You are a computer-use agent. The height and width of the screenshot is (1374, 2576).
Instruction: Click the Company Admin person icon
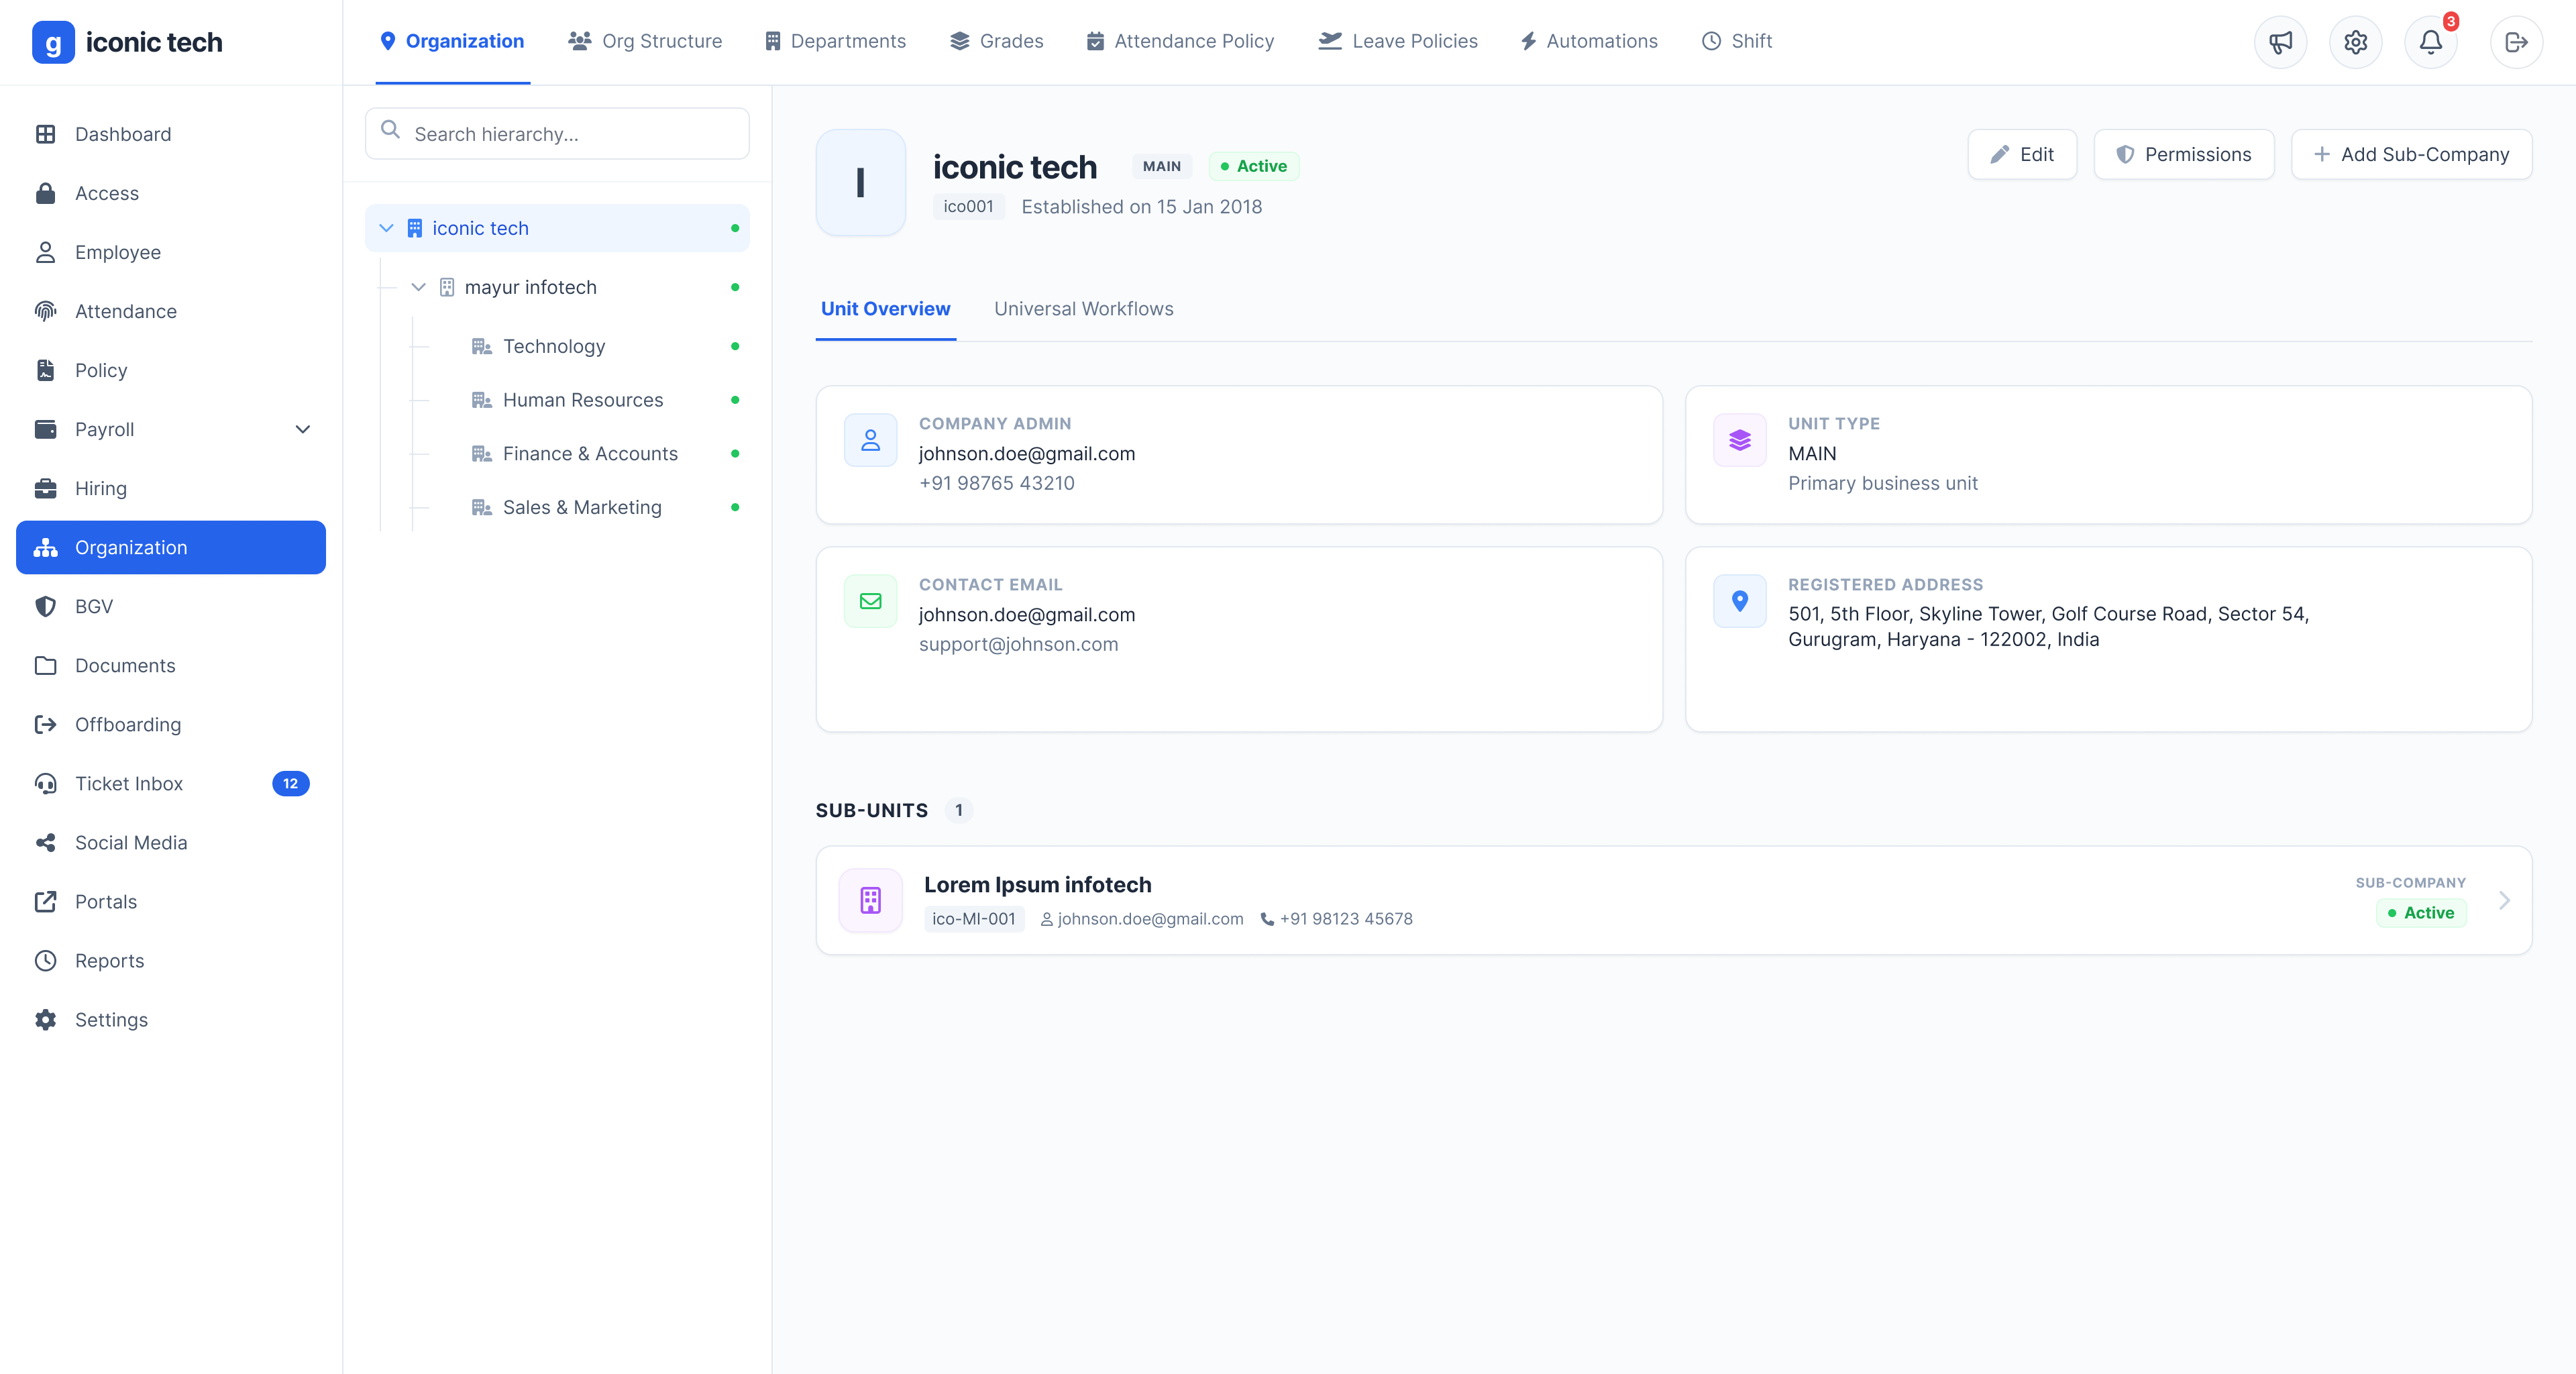[x=870, y=440]
